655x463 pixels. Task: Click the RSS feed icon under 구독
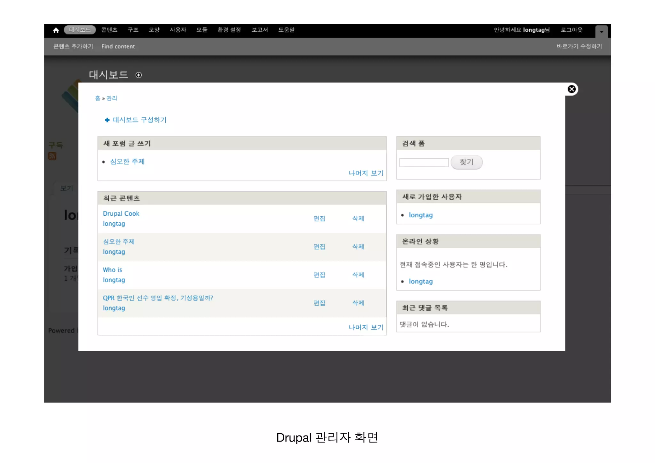click(x=52, y=156)
